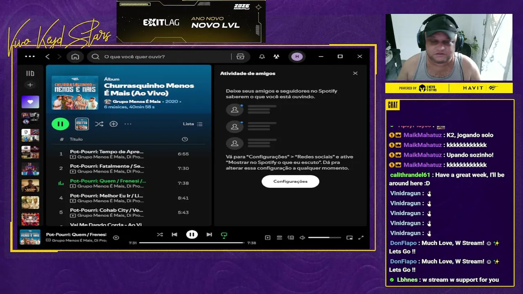Click the 'K2, jogando solo' chat message
The width and height of the screenshot is (523, 294).
pyautogui.click(x=470, y=135)
